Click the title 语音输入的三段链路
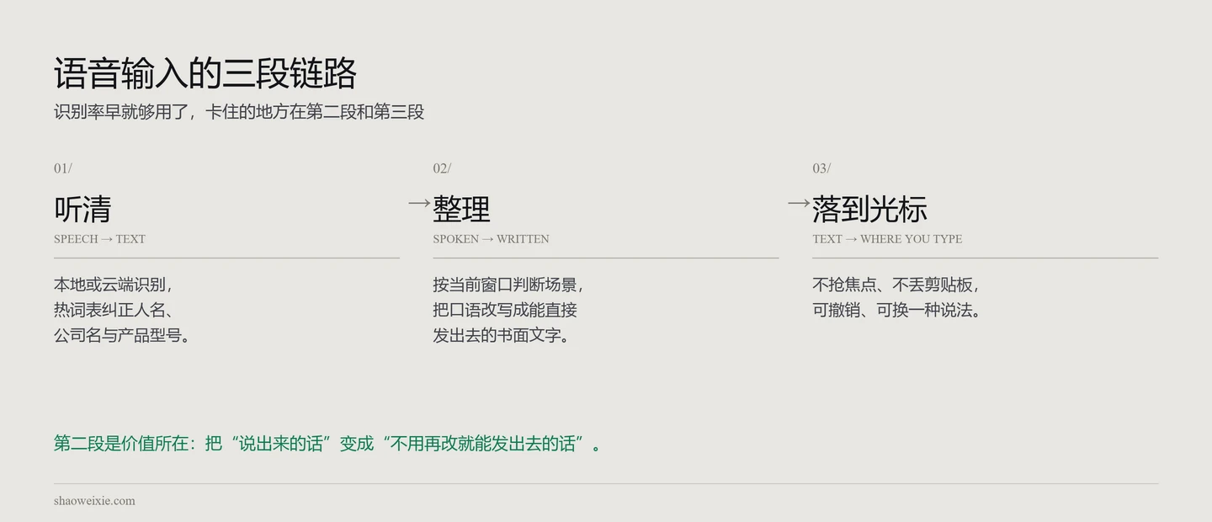The width and height of the screenshot is (1212, 522). tap(205, 73)
